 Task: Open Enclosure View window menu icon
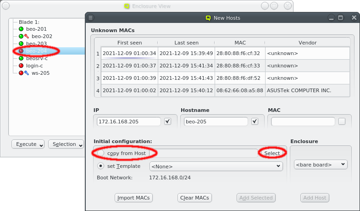(6, 6)
